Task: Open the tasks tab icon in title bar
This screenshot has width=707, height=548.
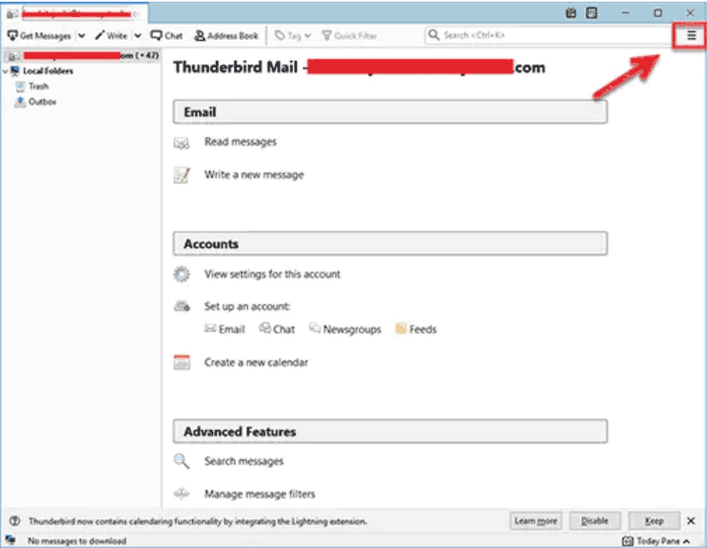Action: coord(591,13)
